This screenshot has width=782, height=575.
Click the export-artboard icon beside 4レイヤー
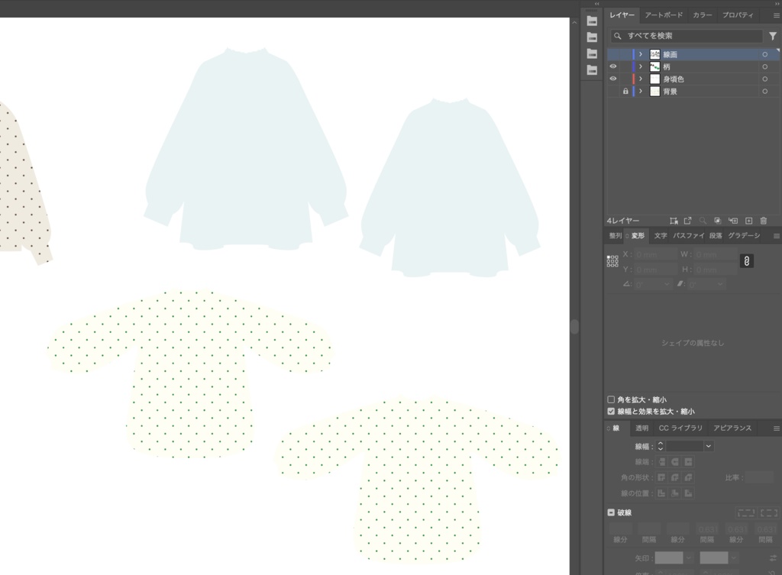[674, 221]
